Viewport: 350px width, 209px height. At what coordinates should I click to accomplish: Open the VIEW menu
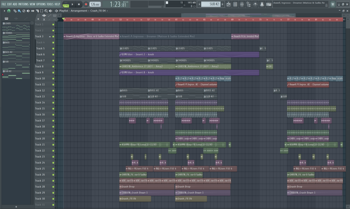click(x=32, y=4)
